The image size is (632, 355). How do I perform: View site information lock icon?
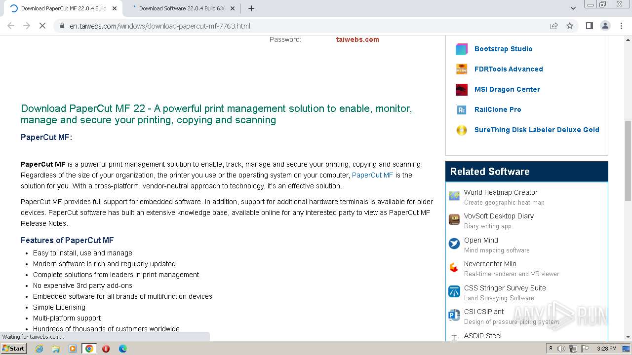coord(62,26)
